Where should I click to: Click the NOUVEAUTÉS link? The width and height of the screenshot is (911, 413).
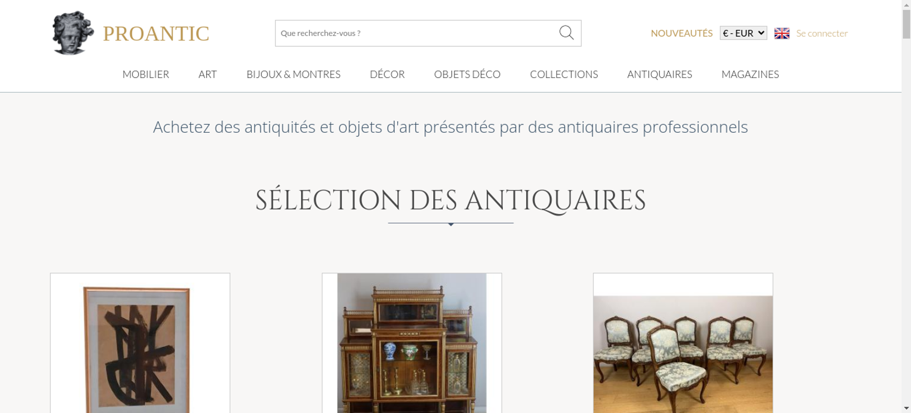click(681, 33)
